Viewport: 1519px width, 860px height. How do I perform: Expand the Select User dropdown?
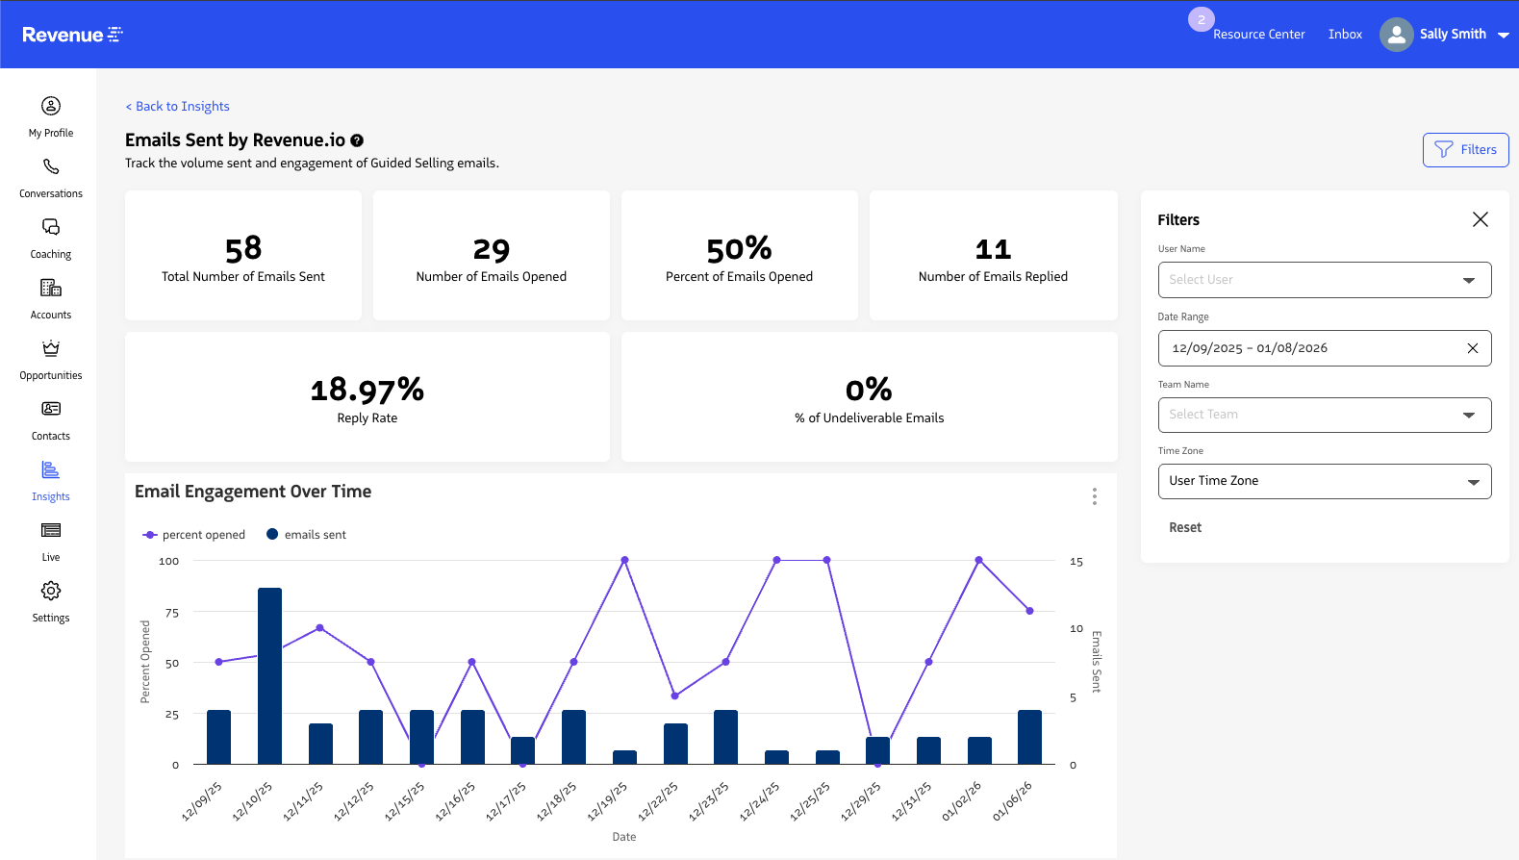(1324, 280)
